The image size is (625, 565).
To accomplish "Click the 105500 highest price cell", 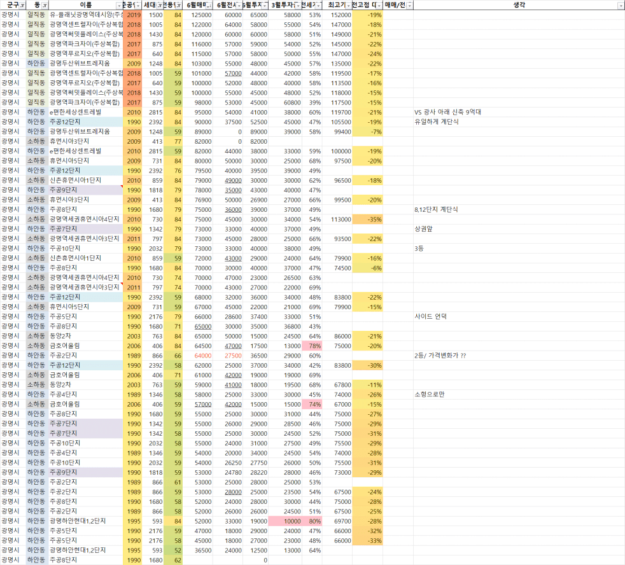I will [337, 122].
